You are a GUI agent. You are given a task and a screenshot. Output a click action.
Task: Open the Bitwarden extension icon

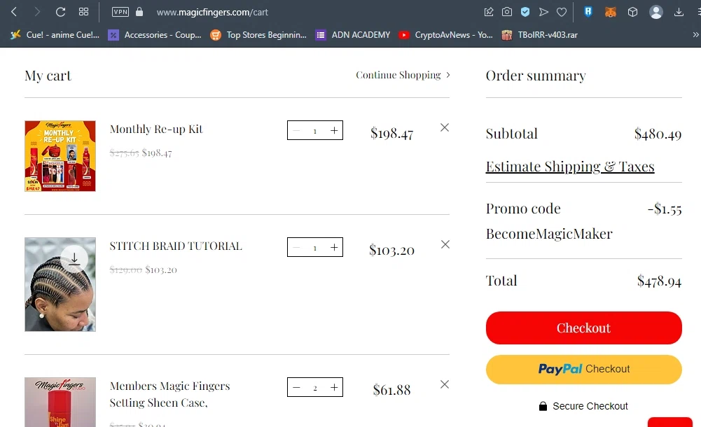coord(588,12)
